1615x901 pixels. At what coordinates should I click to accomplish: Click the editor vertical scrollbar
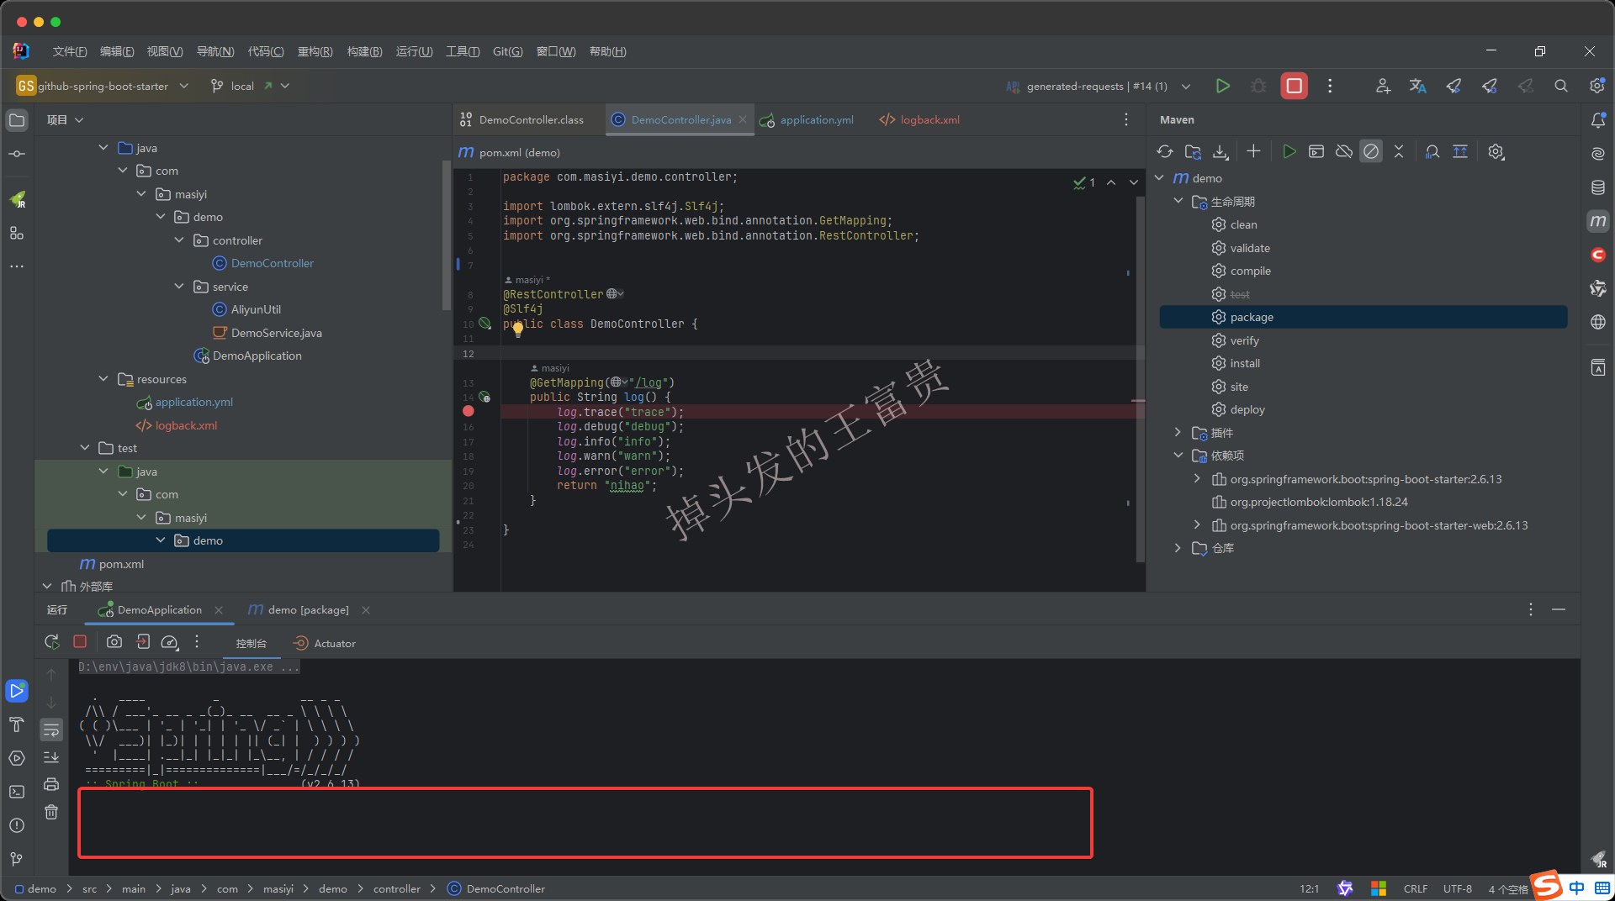[x=1140, y=378]
